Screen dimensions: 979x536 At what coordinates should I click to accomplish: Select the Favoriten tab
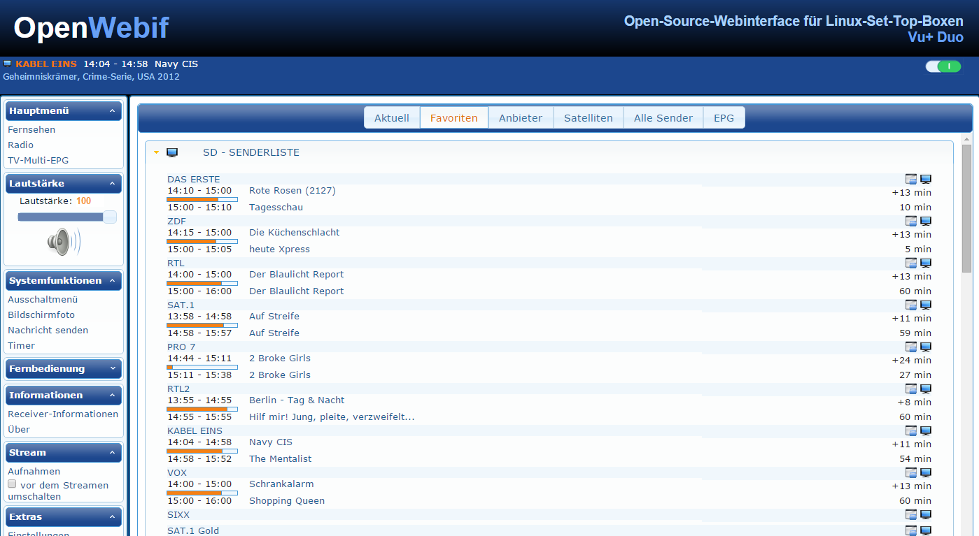click(x=454, y=117)
